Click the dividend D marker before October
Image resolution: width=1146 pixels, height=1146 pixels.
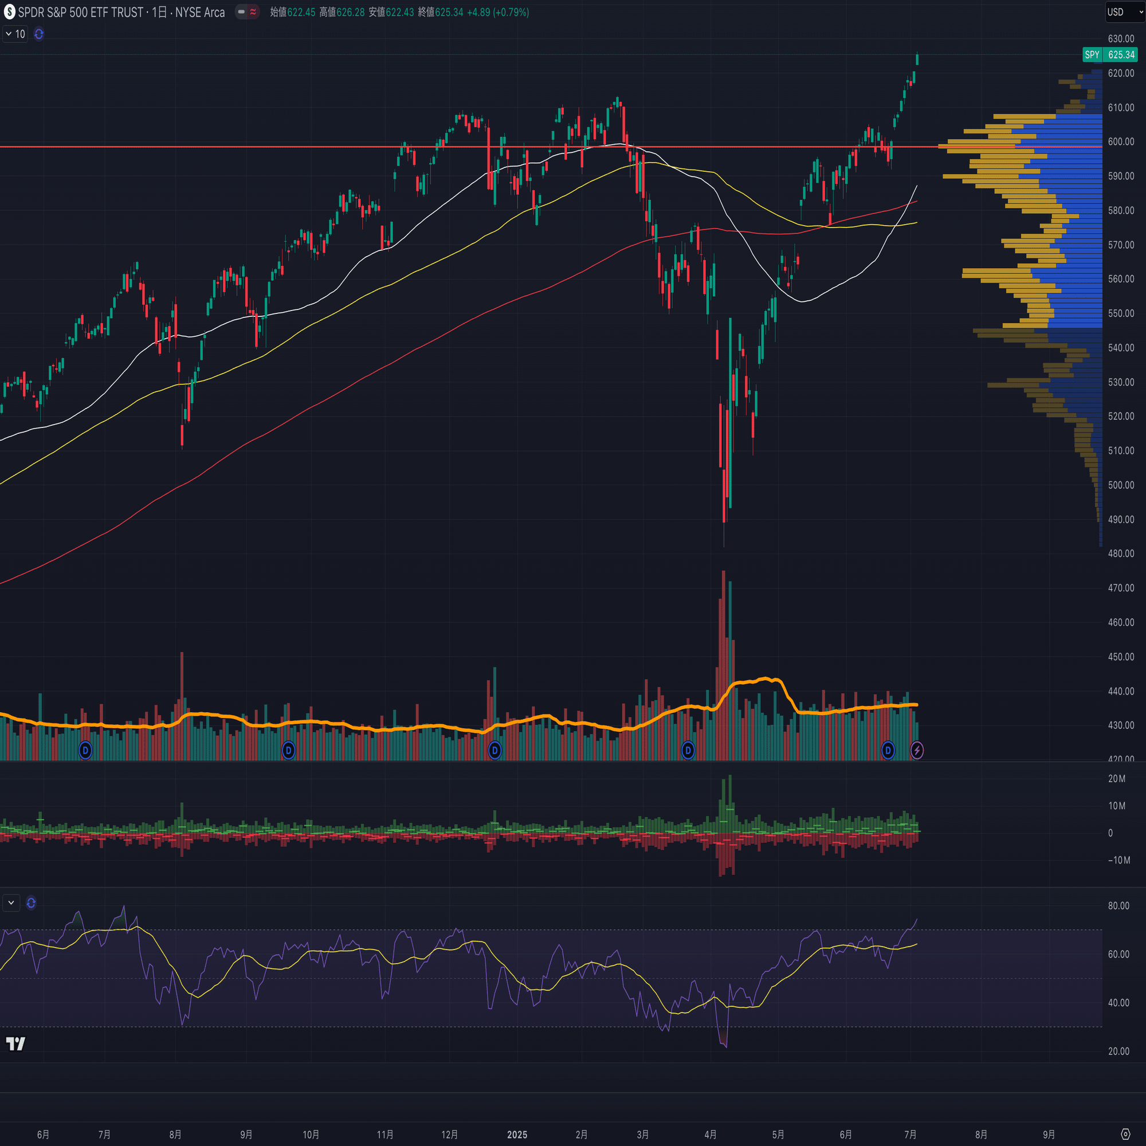pyautogui.click(x=288, y=751)
